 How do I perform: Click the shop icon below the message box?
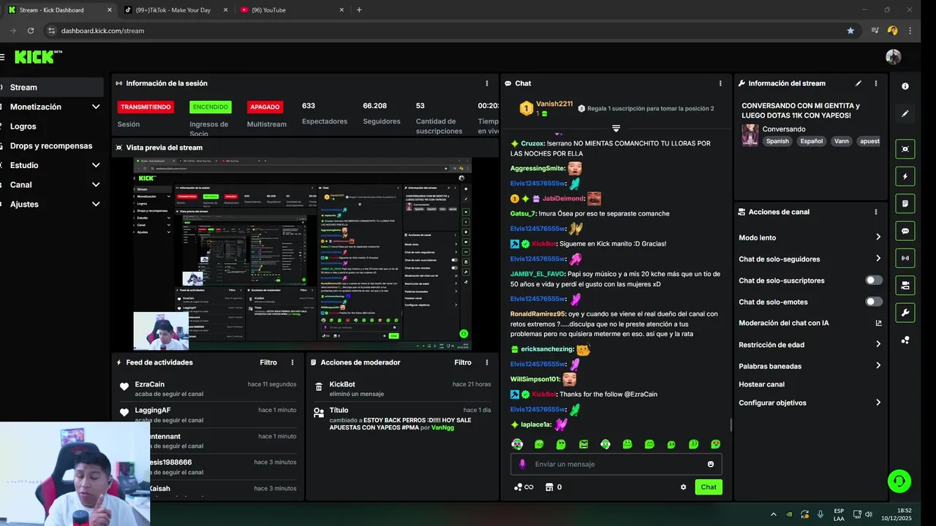[548, 487]
